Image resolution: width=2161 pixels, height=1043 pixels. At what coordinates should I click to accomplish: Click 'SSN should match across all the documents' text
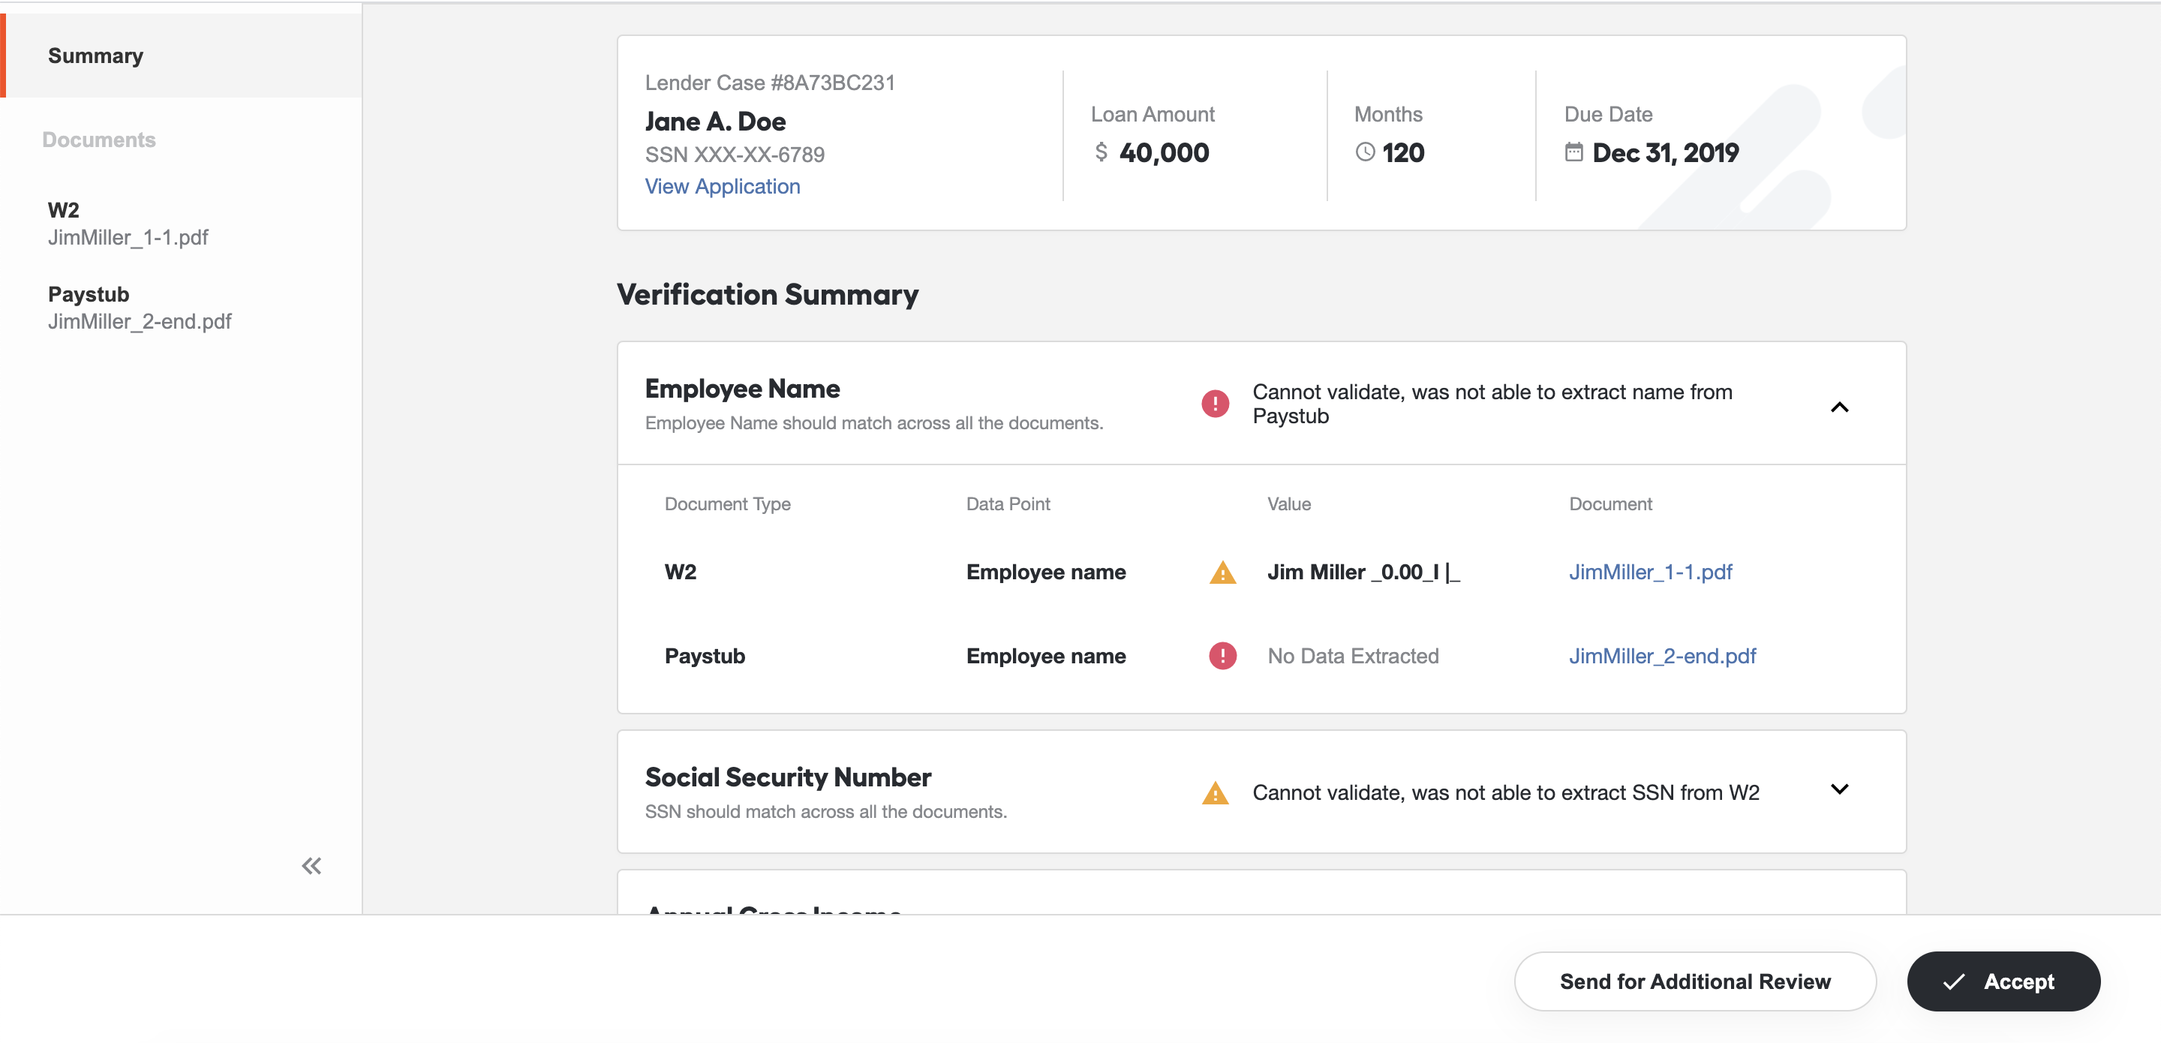[x=825, y=811]
